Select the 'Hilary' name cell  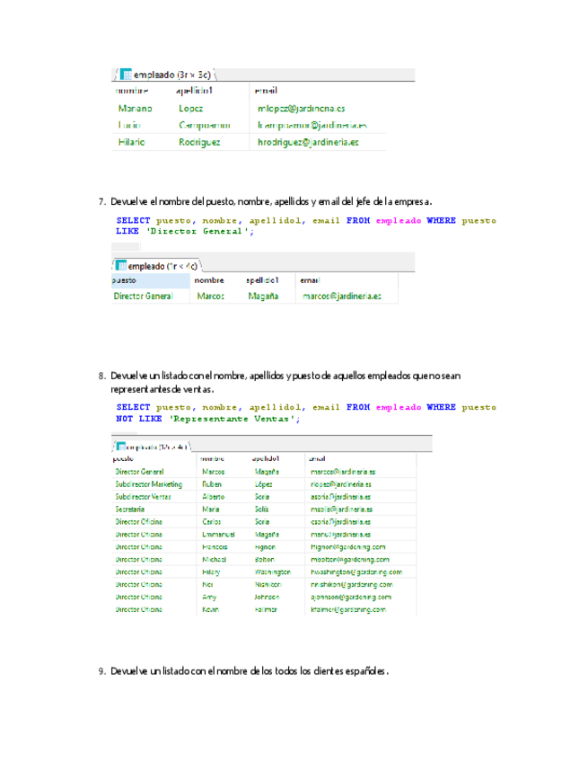point(211,572)
